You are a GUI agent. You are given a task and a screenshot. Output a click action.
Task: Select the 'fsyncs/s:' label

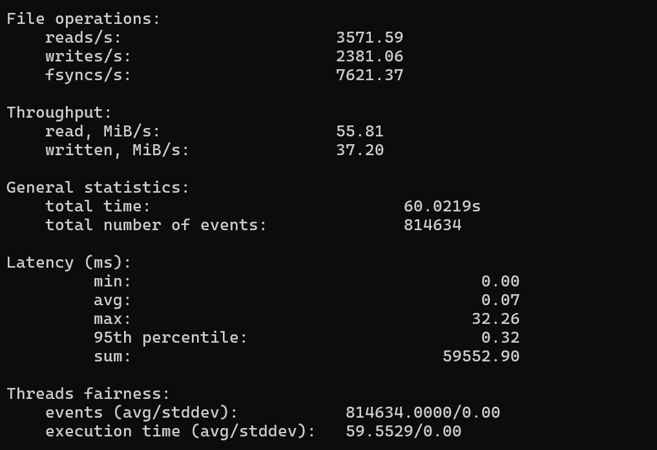[88, 75]
